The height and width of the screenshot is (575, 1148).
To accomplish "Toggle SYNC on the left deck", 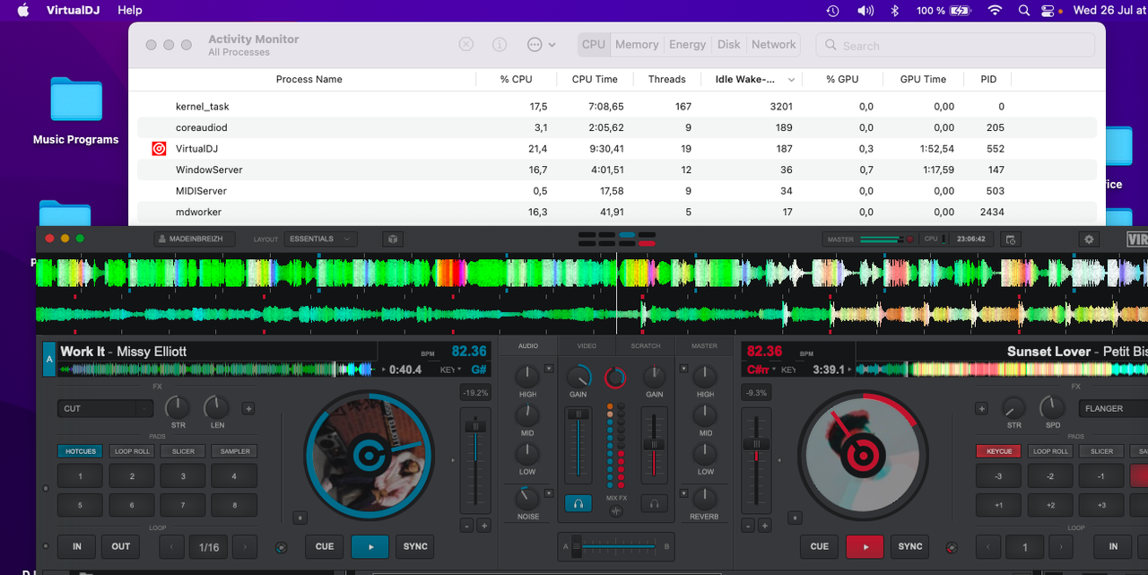I will click(x=415, y=546).
